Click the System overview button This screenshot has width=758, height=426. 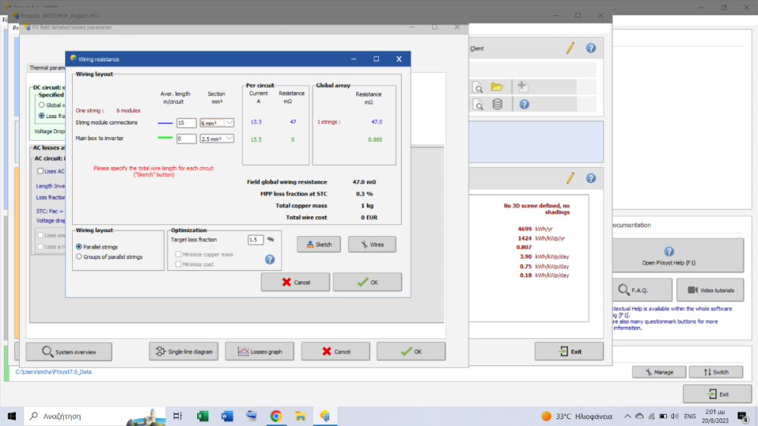pyautogui.click(x=69, y=351)
